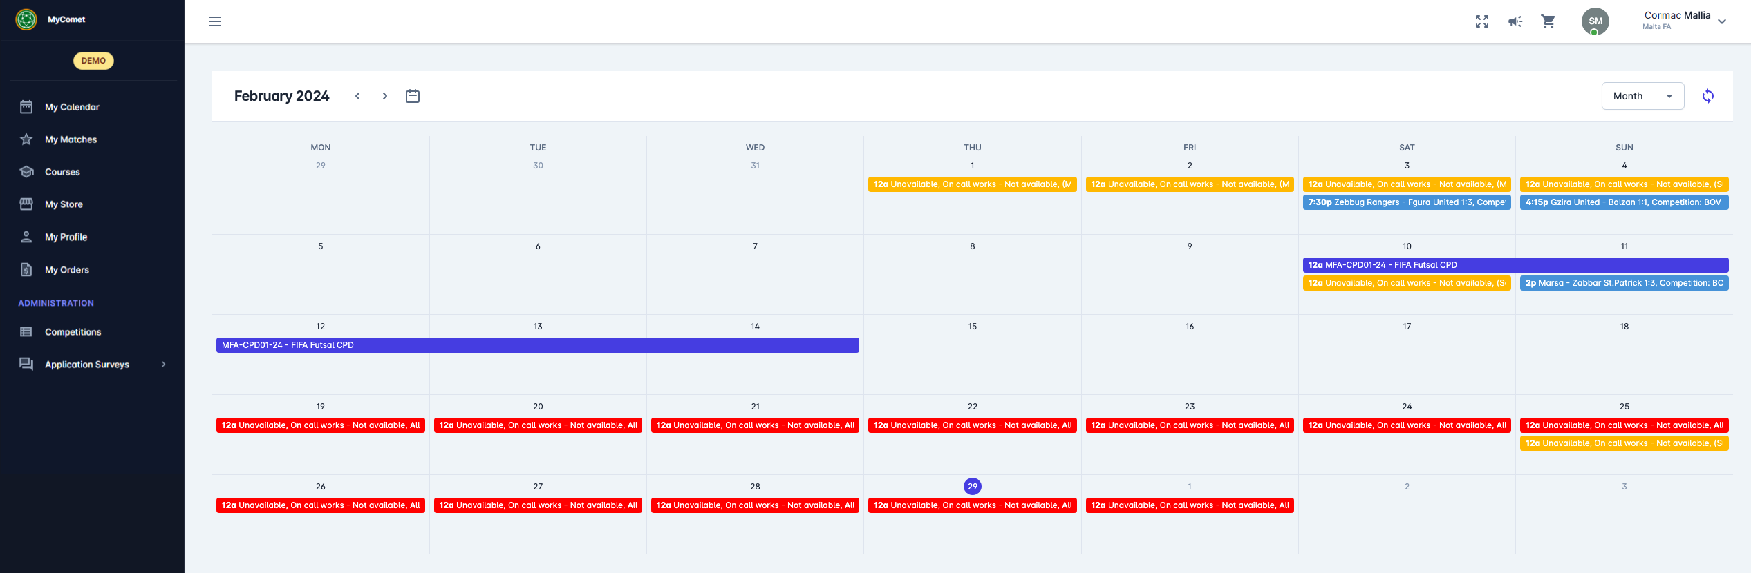Image resolution: width=1751 pixels, height=573 pixels.
Task: Open the shopping cart
Action: [1548, 21]
